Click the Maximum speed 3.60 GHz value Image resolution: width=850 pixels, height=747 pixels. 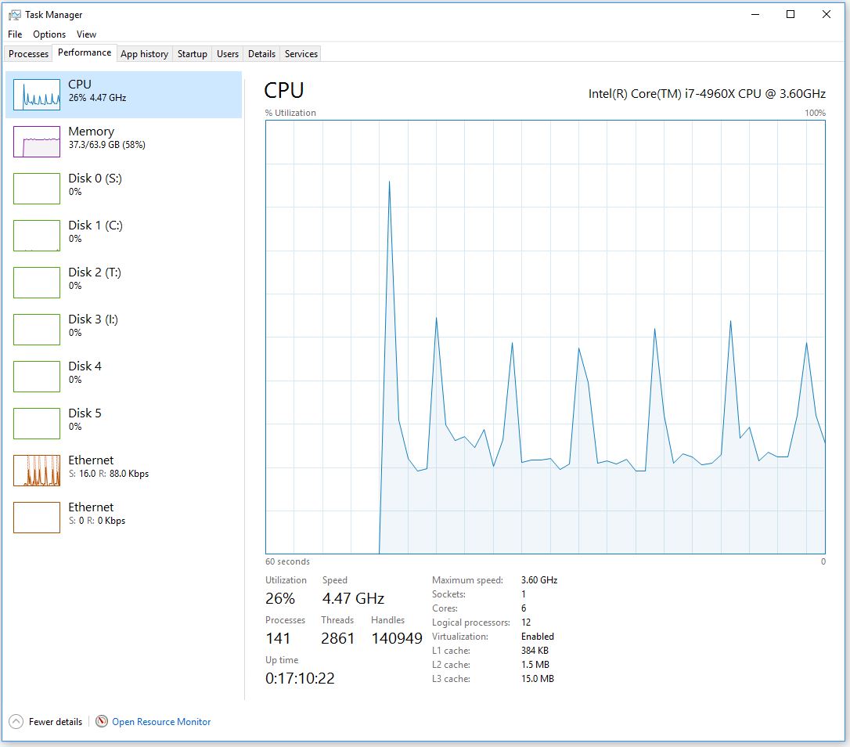point(539,580)
